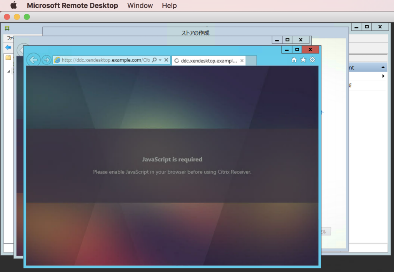394x272 pixels.
Task: Expand the tree node in Citrix Studio
Action: point(8,71)
